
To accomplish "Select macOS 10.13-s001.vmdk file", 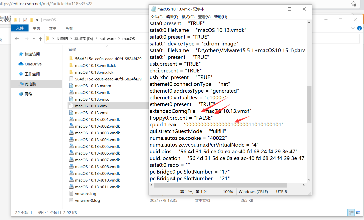I will point(97,119).
